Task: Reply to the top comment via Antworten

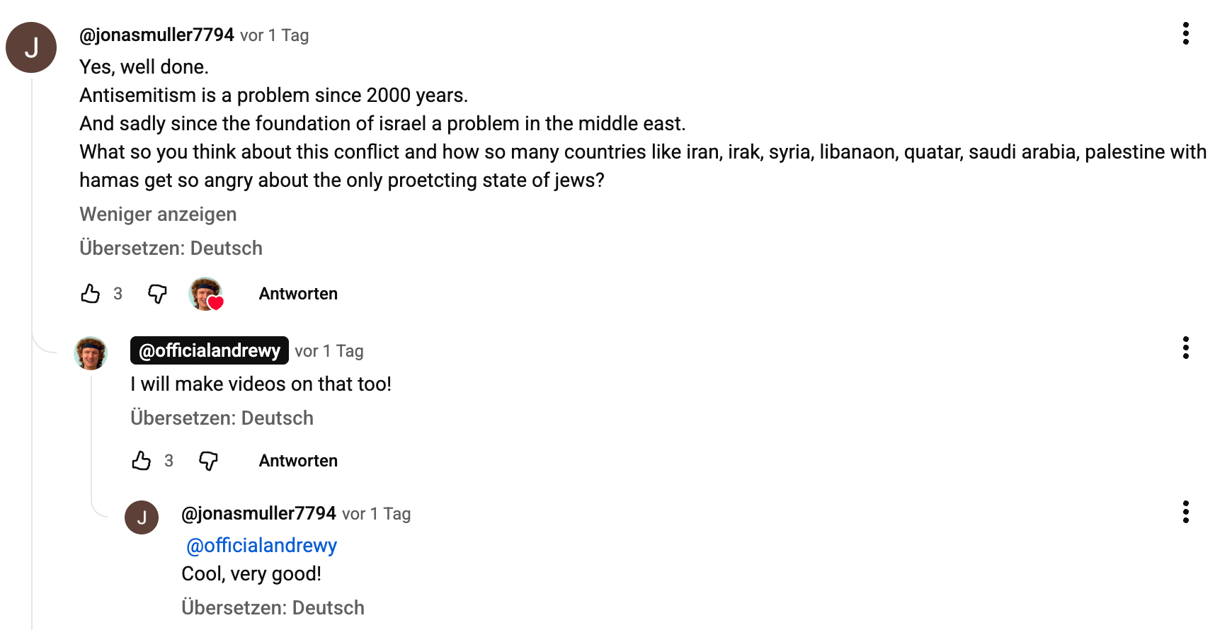Action: coord(298,294)
